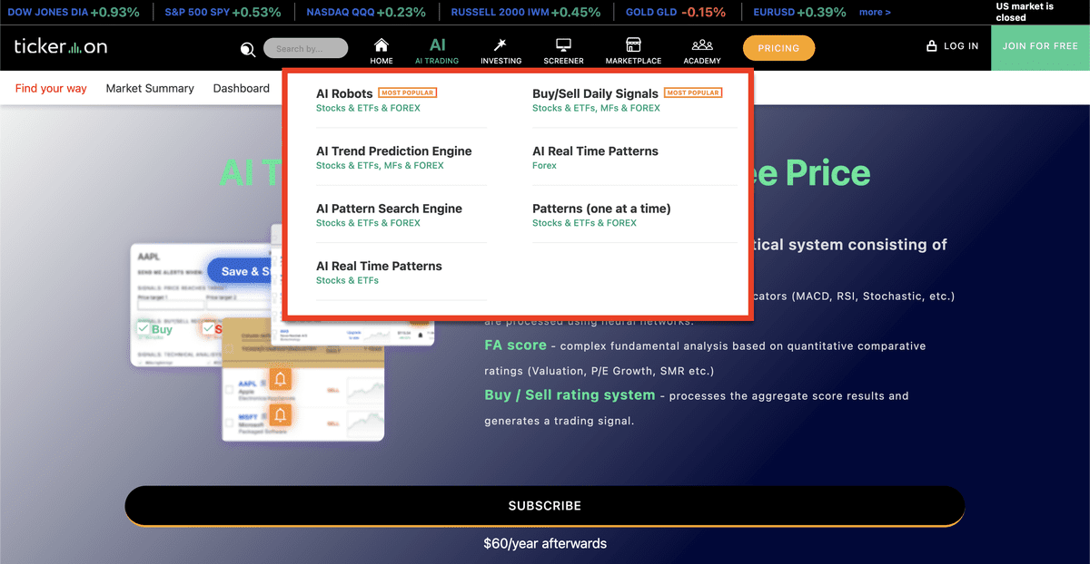Open the Market Summary tab
The width and height of the screenshot is (1090, 564).
click(150, 88)
